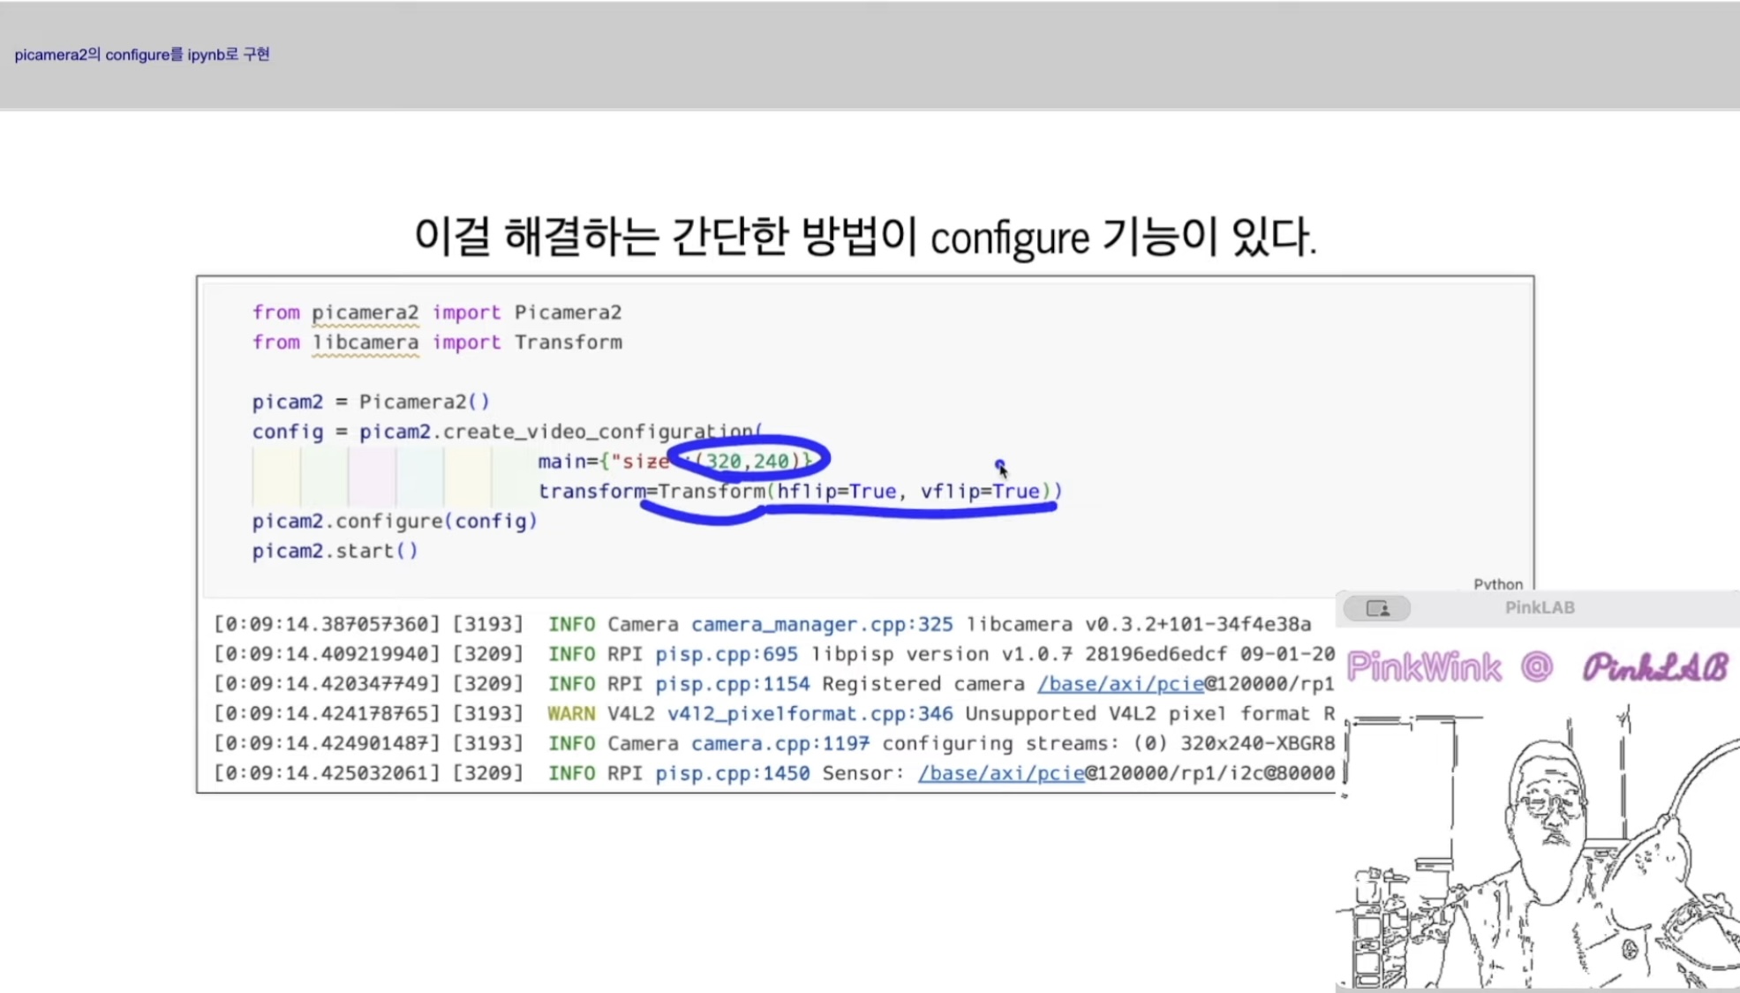Click the WARN label in the log output
The width and height of the screenshot is (1740, 993).
(x=570, y=714)
